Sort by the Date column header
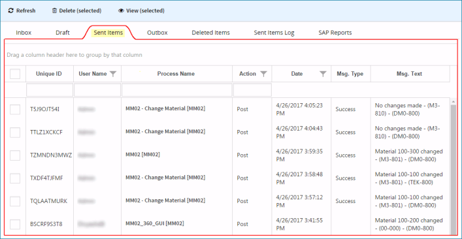This screenshot has height=239, width=462. click(x=297, y=74)
